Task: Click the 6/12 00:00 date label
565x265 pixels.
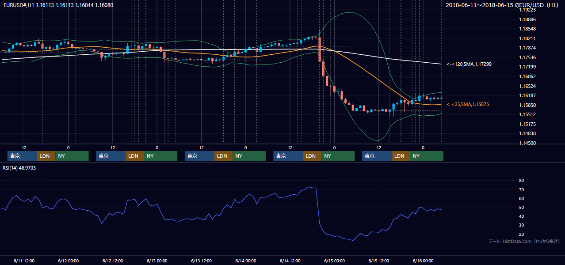Action: coord(69,261)
